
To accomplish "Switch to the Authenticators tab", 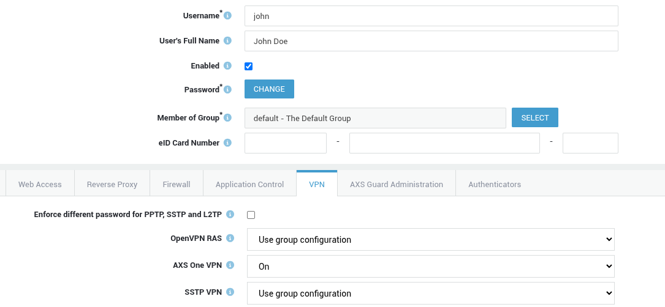I will [x=495, y=184].
